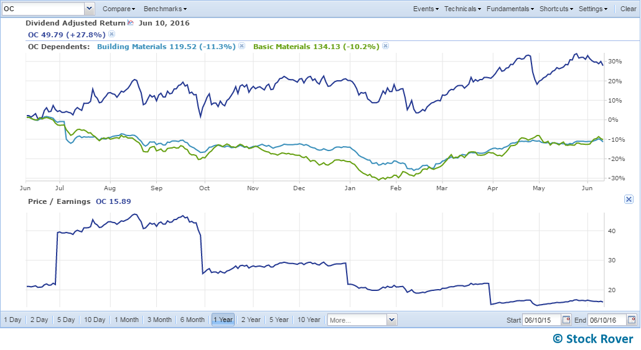Select the 1 Year time range
The width and height of the screenshot is (641, 350).
(223, 320)
